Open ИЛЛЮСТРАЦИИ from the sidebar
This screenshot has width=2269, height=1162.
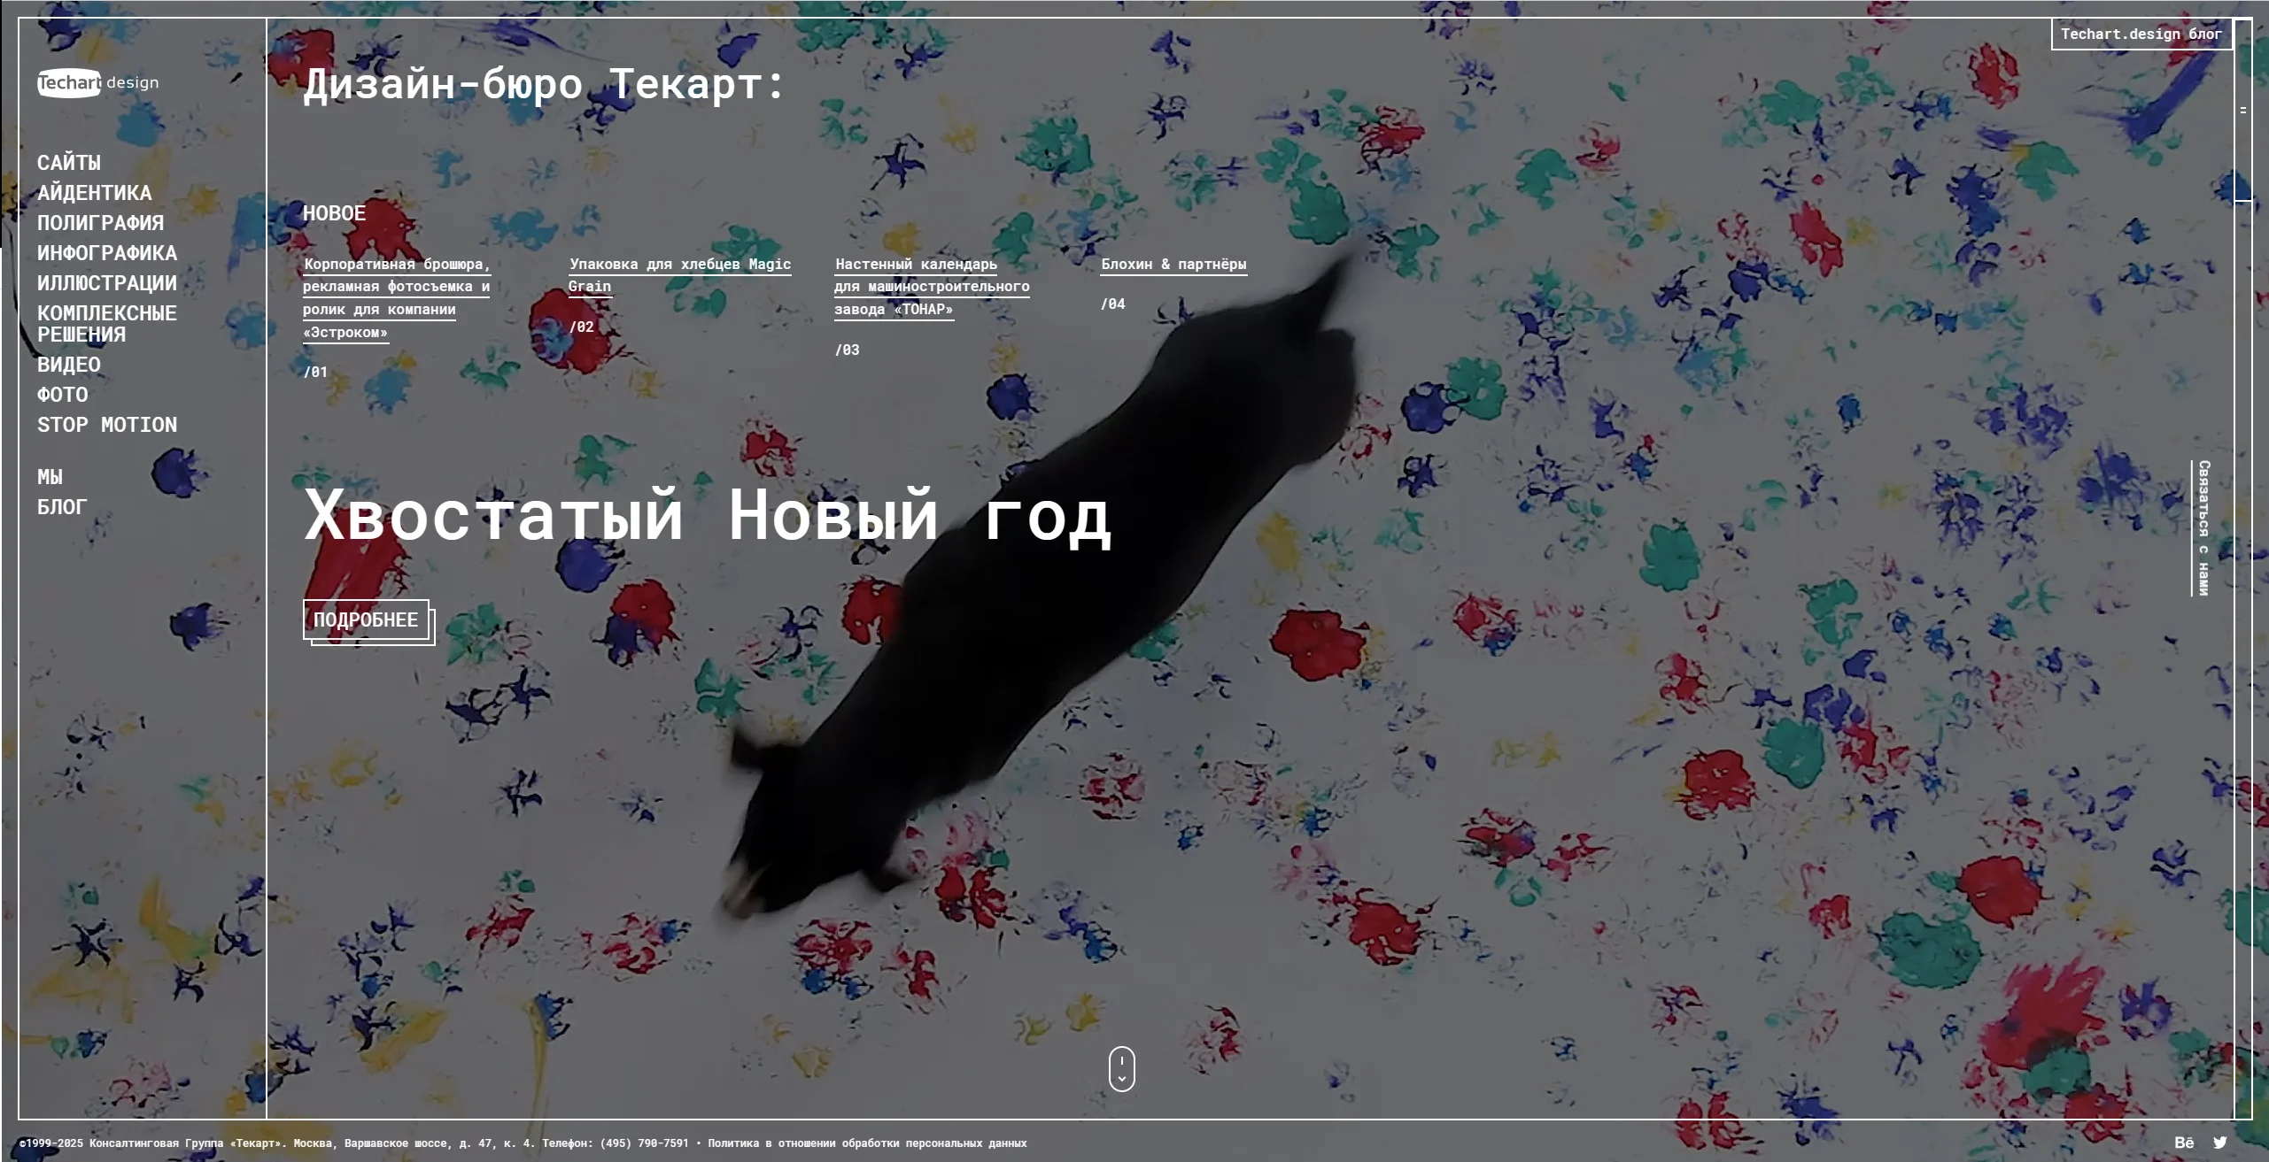click(106, 283)
